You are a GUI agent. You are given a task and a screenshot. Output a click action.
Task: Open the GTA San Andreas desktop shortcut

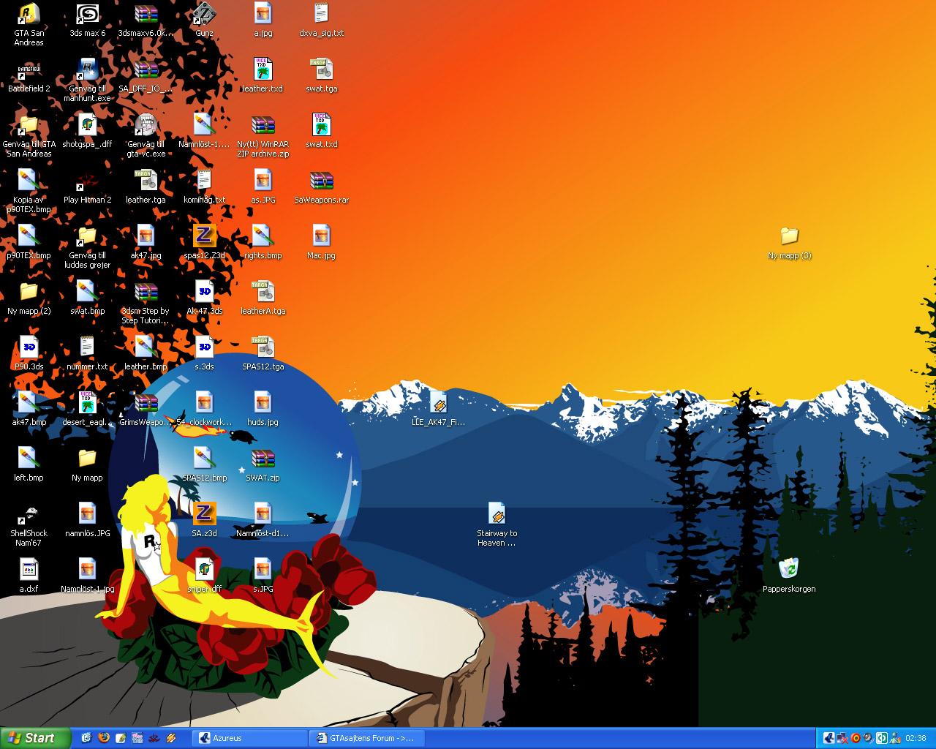click(x=29, y=23)
